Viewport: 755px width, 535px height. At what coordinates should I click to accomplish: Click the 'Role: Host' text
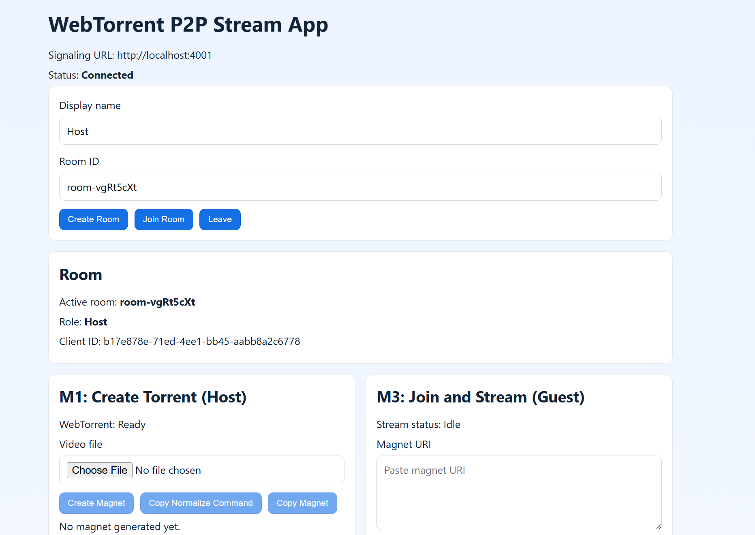point(83,322)
